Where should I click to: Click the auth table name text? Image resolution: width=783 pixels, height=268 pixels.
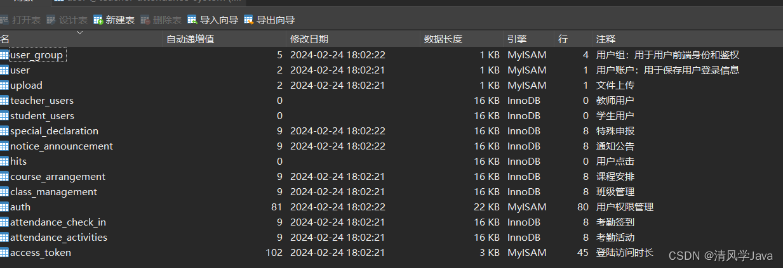click(x=20, y=207)
